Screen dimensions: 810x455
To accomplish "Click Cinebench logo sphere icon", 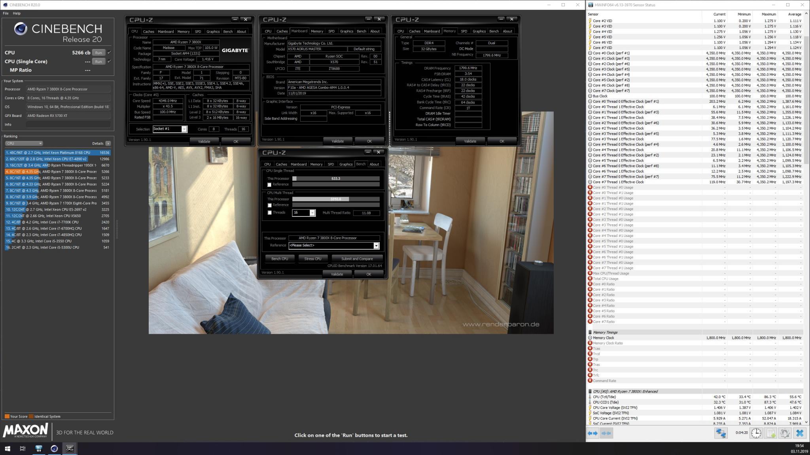I will pos(21,29).
